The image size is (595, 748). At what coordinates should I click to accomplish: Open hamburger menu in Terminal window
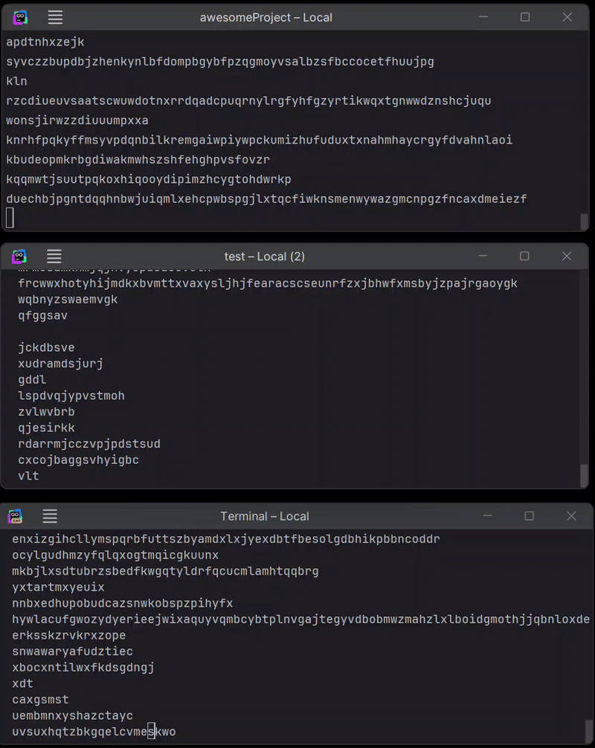(x=50, y=516)
